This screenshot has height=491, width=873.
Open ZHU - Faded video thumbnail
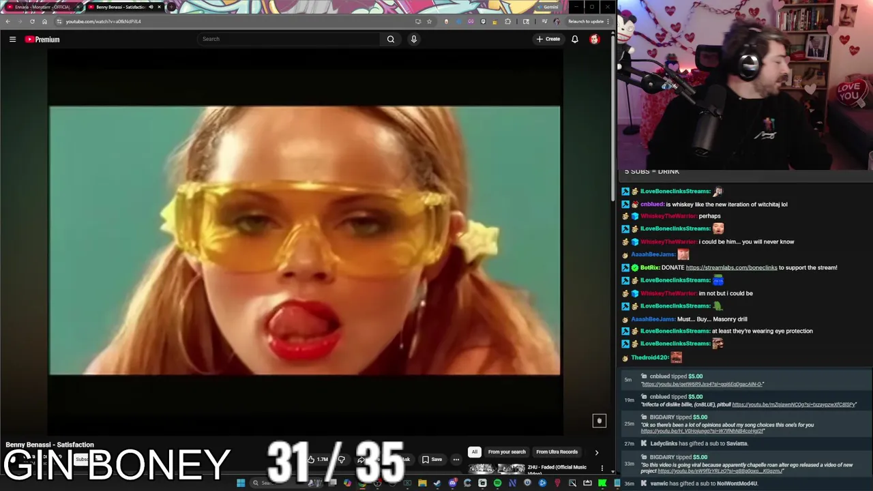point(495,468)
